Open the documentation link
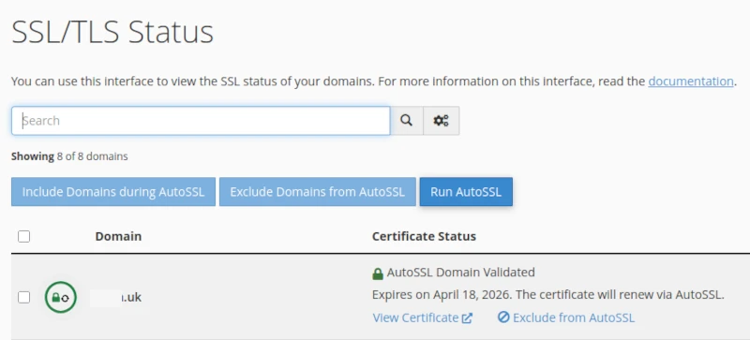The width and height of the screenshot is (750, 340). pos(691,81)
